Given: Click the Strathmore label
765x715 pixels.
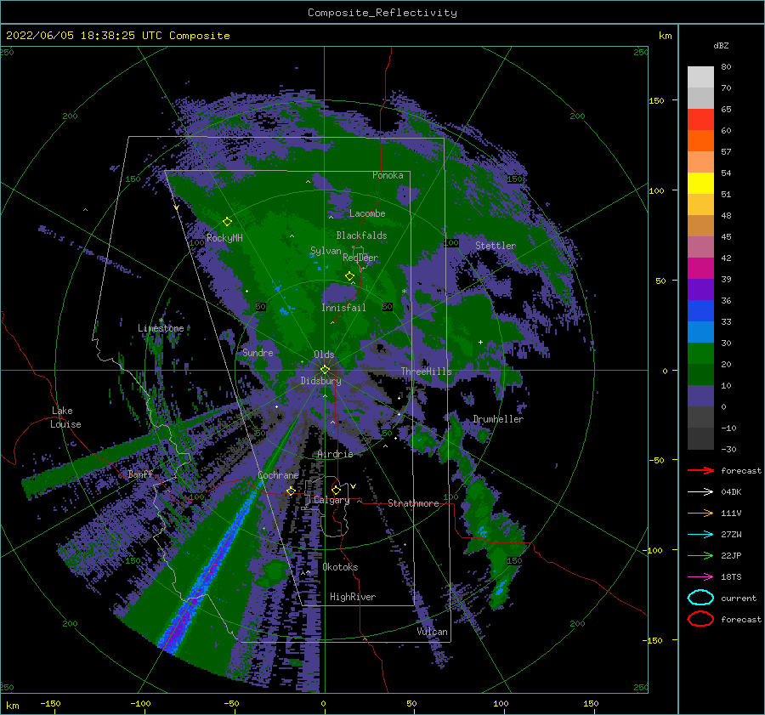Looking at the screenshot, I should pos(413,503).
